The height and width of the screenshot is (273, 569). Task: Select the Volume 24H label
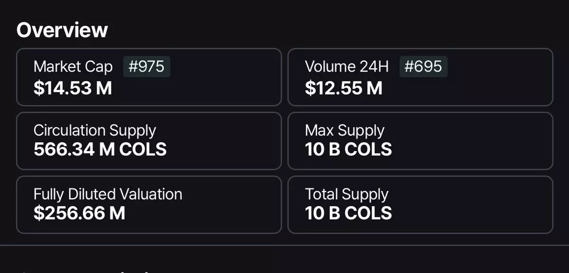[x=347, y=67]
